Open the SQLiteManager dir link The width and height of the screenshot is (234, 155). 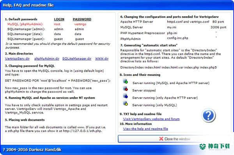(77, 58)
